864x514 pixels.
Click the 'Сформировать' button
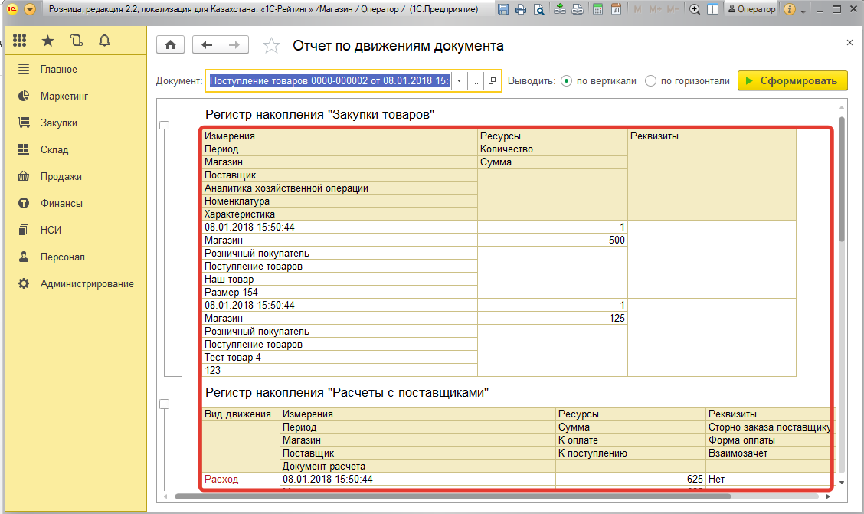[792, 81]
